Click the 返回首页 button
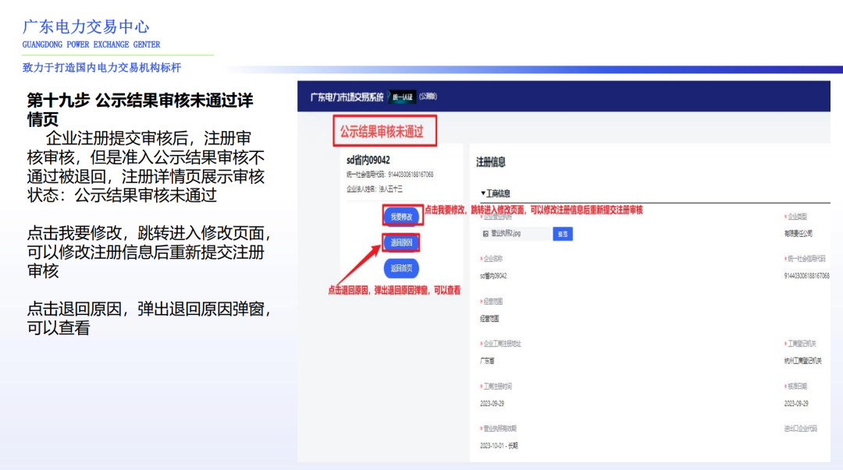 (403, 268)
